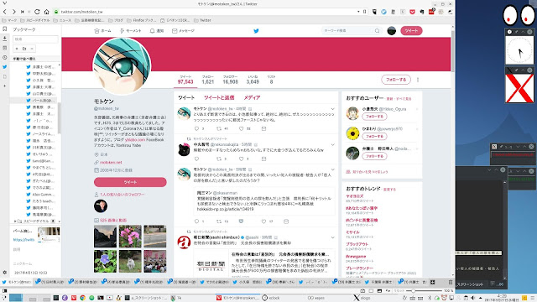Open the ブレードランナー trend link

(359, 268)
